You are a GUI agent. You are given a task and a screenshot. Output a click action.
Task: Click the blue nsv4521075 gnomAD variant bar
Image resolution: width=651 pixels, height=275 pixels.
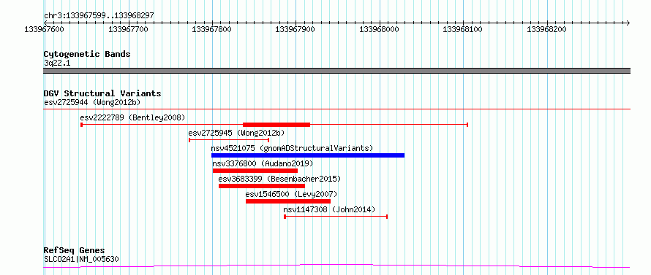click(x=308, y=155)
